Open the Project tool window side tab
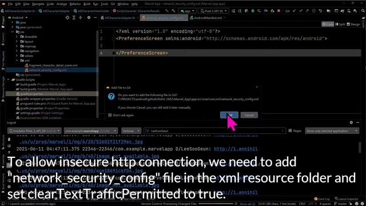 click(3, 22)
